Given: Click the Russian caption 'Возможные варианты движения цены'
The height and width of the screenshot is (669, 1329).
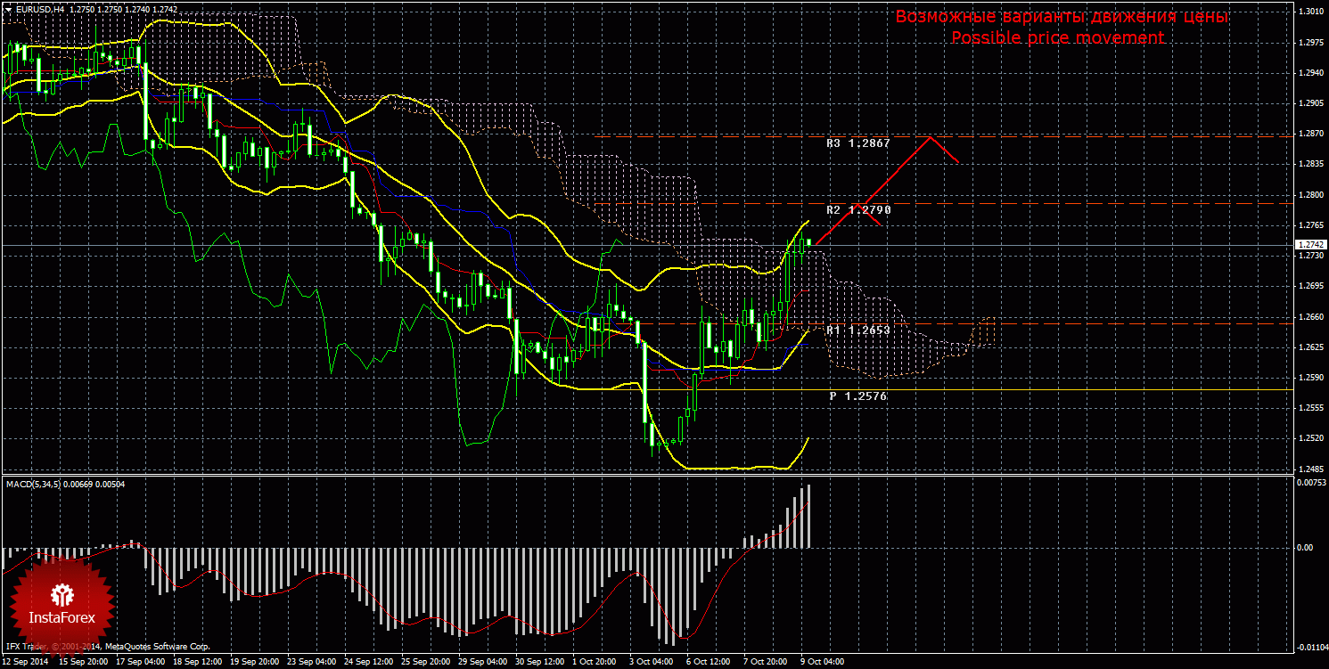Looking at the screenshot, I should pyautogui.click(x=1062, y=17).
